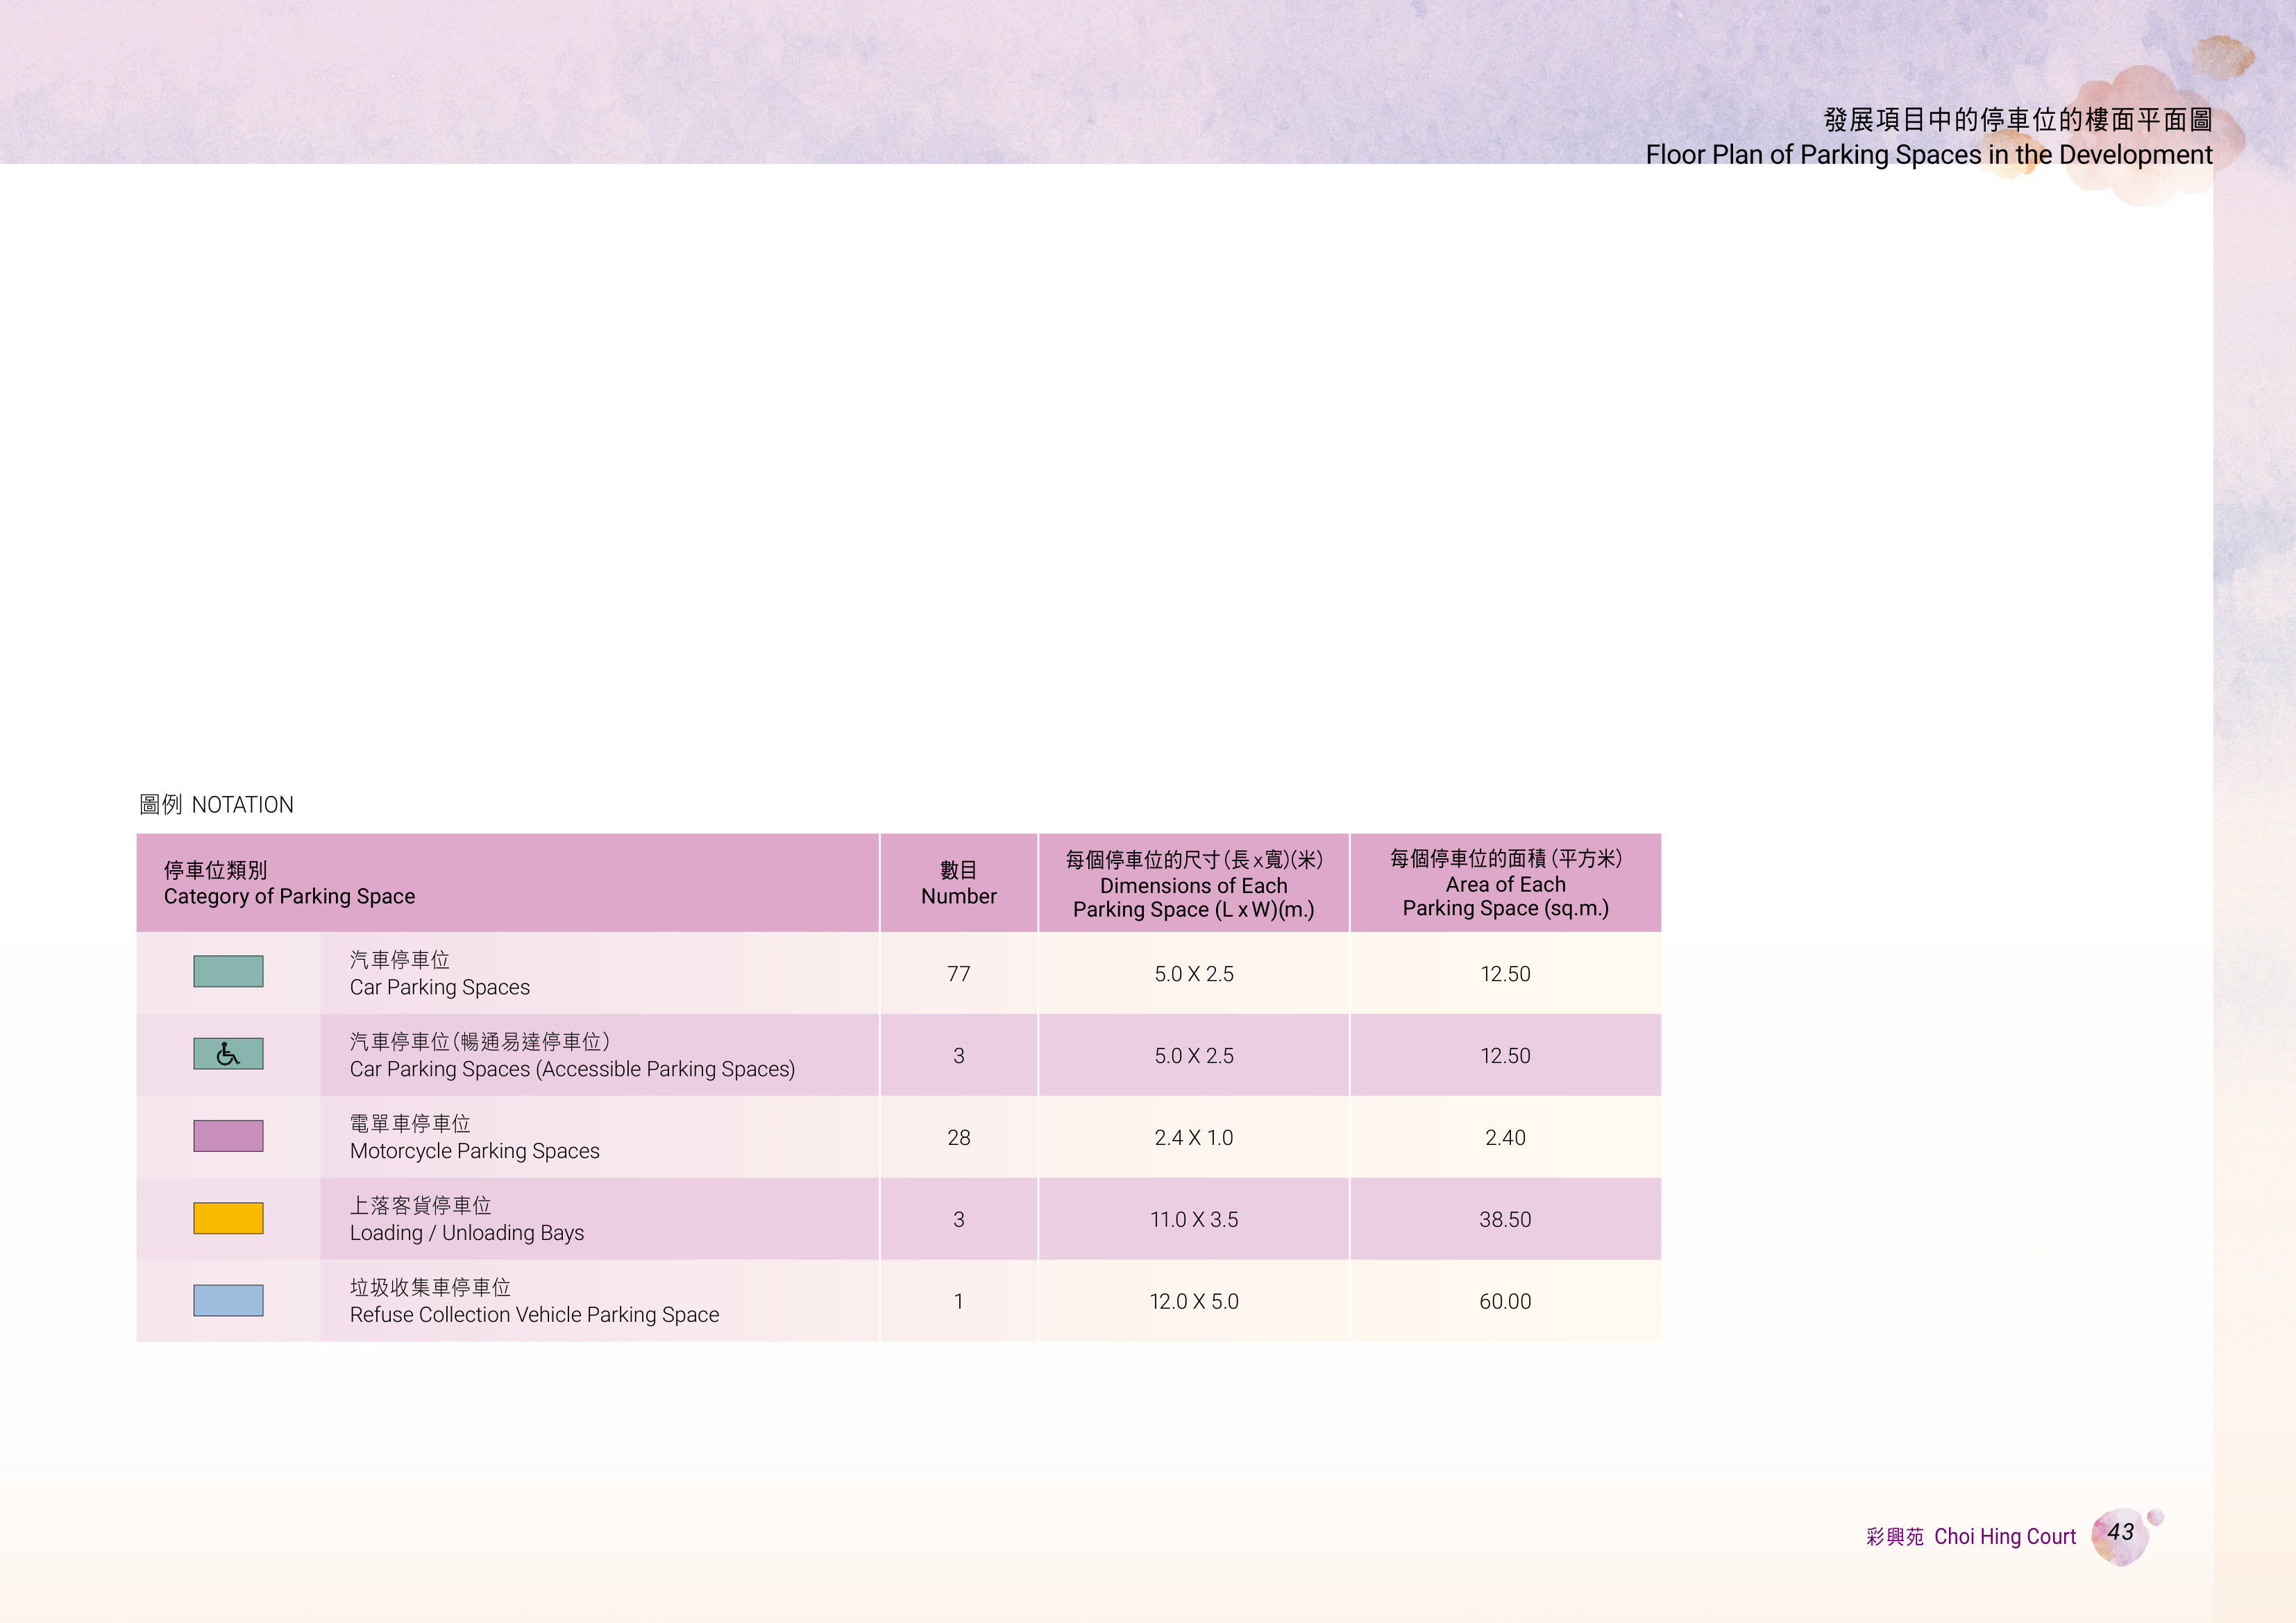Image resolution: width=2296 pixels, height=1623 pixels.
Task: Click the 60.00 area cell
Action: 1505,1302
